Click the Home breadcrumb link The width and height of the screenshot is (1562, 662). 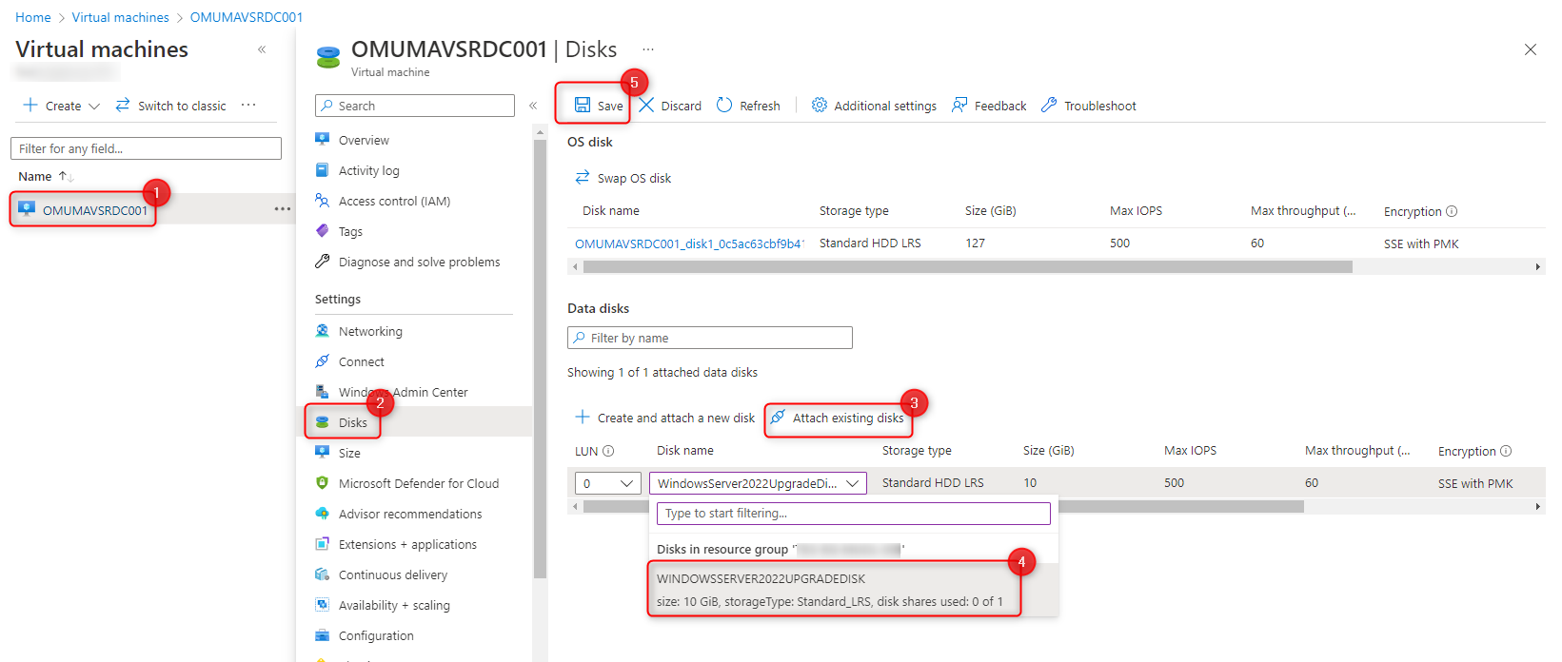pyautogui.click(x=33, y=17)
